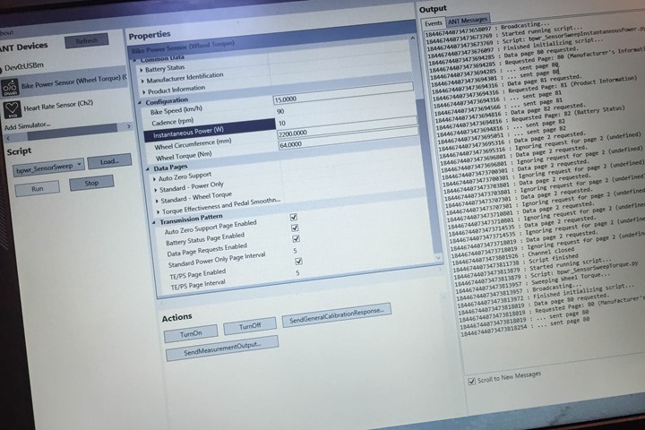Click the Stop script button
The width and height of the screenshot is (645, 430).
(90, 183)
